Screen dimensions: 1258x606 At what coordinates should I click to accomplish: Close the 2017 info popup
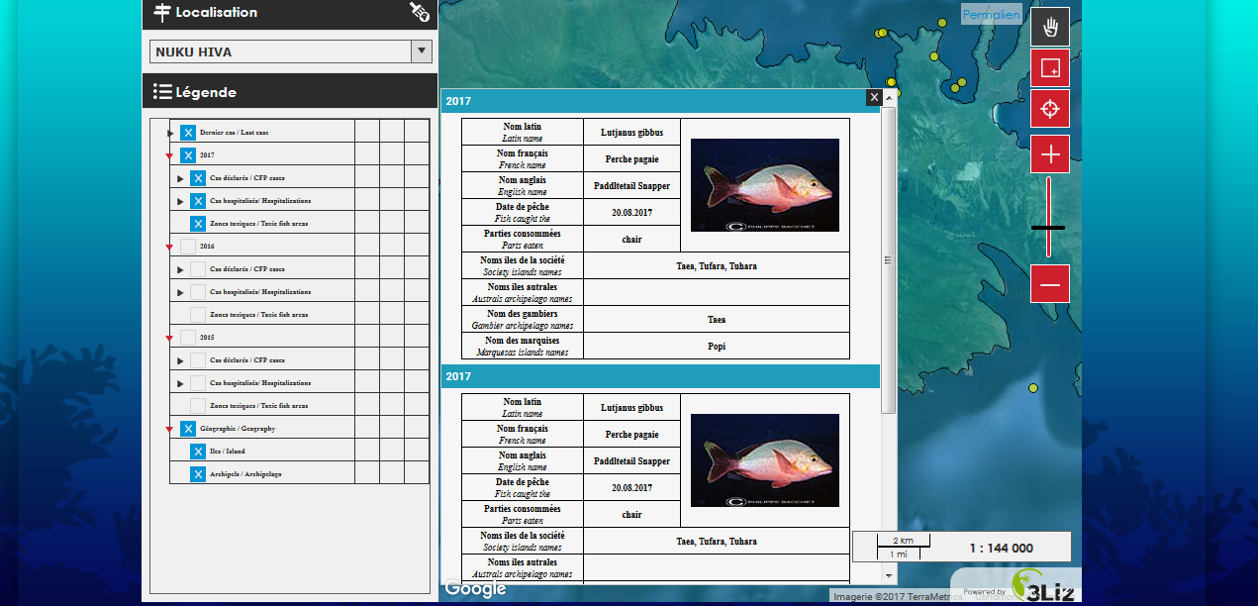point(873,97)
